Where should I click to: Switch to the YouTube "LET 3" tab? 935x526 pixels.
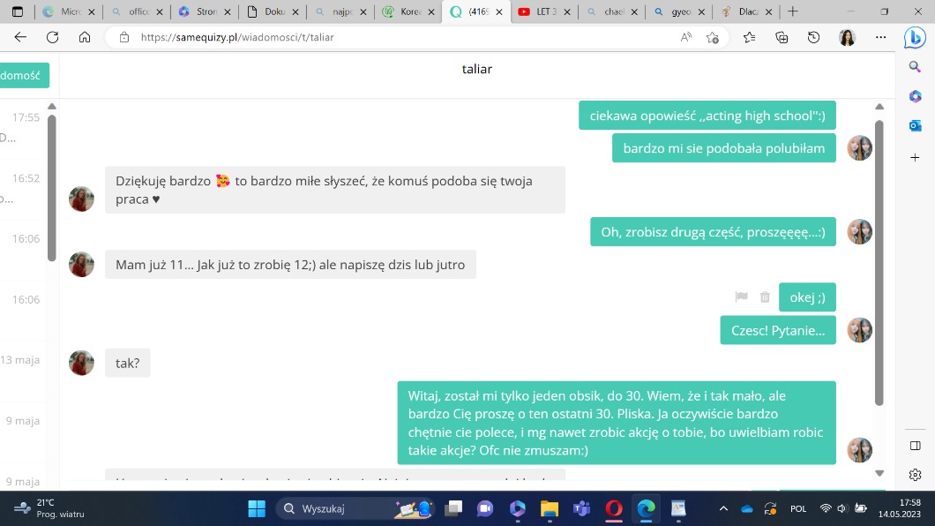pyautogui.click(x=542, y=11)
